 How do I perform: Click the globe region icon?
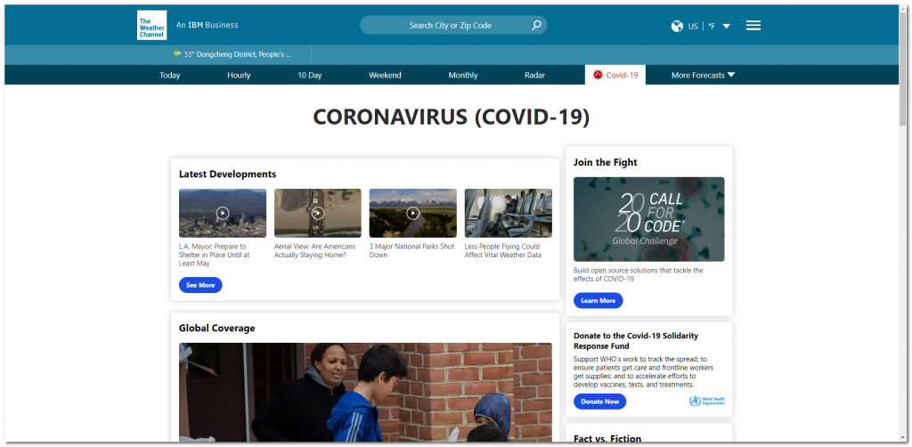click(677, 26)
